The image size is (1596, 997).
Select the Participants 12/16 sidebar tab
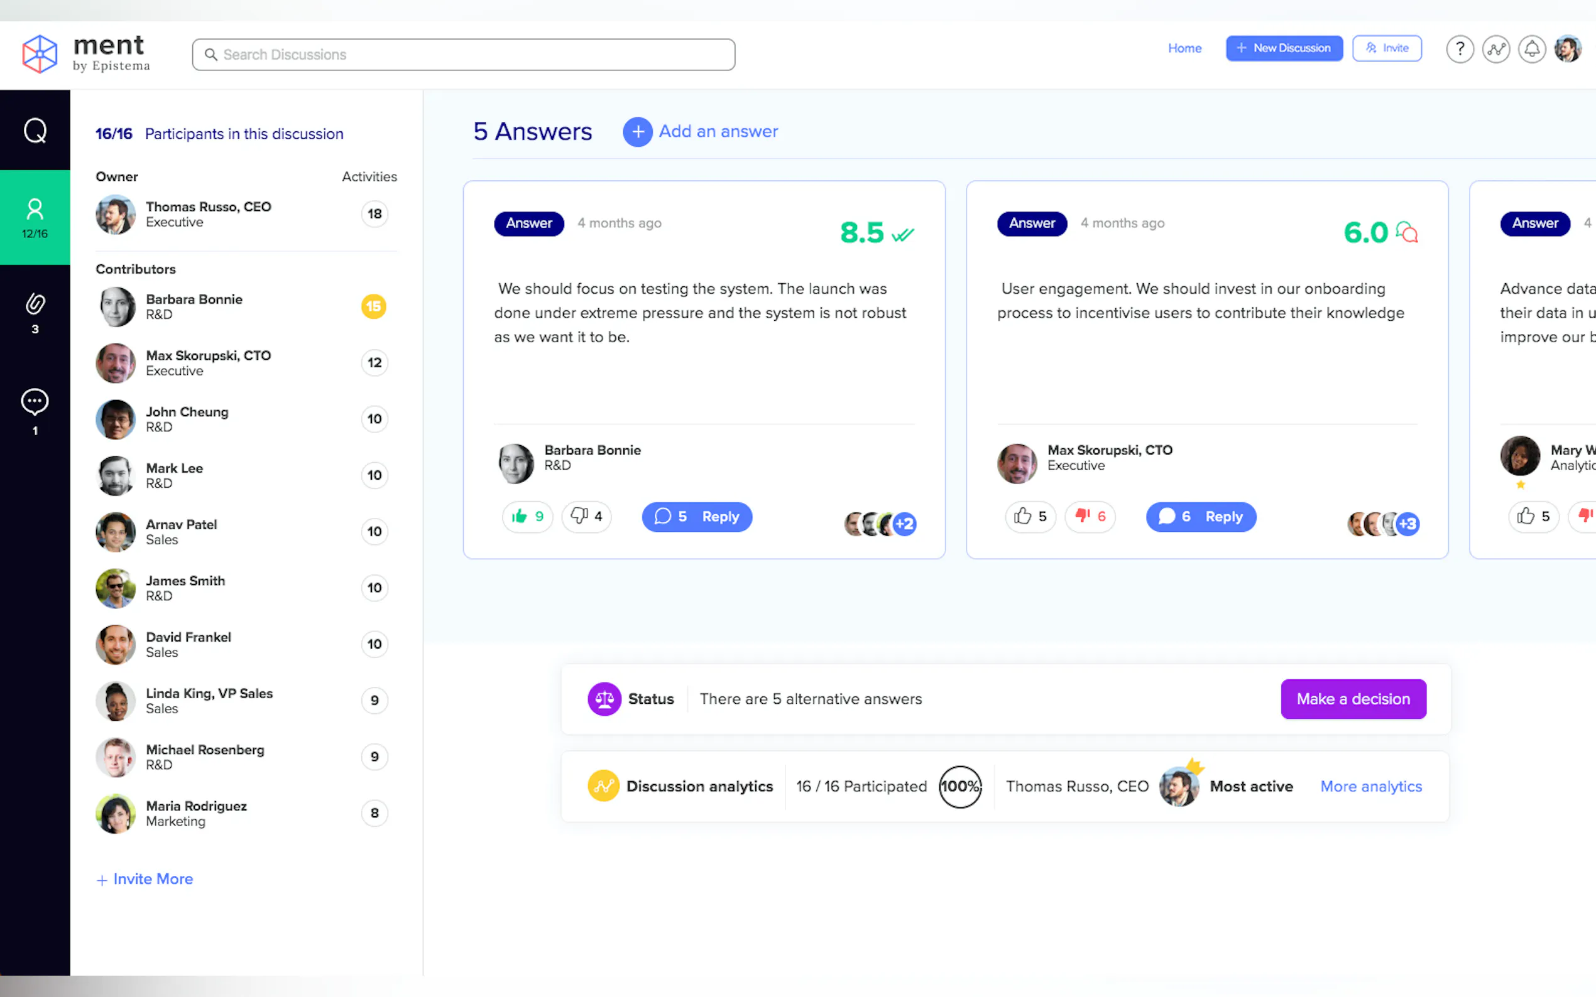[35, 218]
